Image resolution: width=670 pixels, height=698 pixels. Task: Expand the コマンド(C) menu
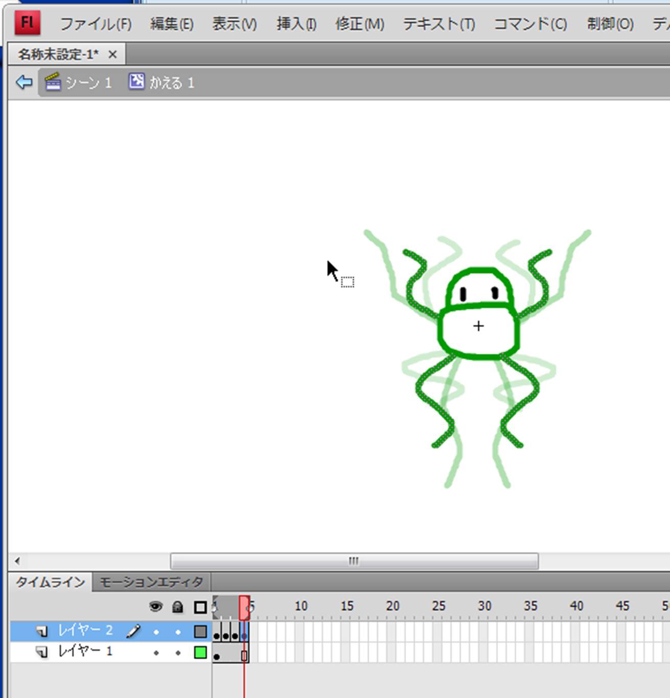click(x=530, y=24)
